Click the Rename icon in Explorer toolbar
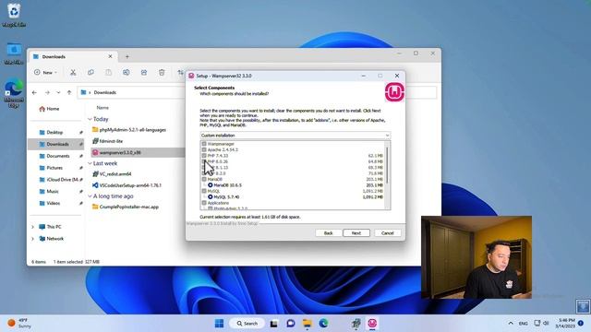This screenshot has height=332, width=591. [x=126, y=72]
